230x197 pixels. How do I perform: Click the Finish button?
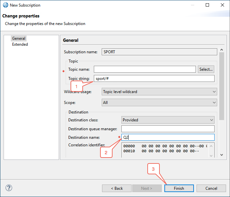[x=179, y=188]
